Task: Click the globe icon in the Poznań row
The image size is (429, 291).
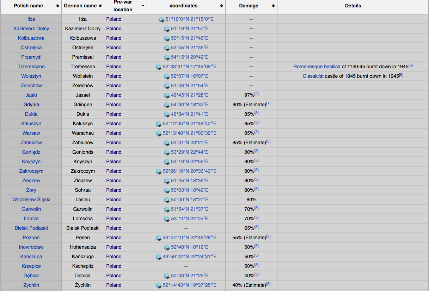Action: point(159,238)
